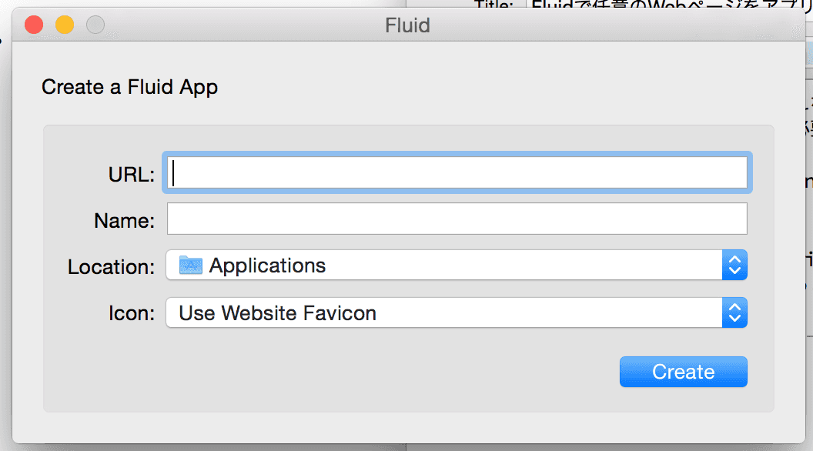
Task: Minimize the Fluid window with yellow button
Action: [x=65, y=25]
